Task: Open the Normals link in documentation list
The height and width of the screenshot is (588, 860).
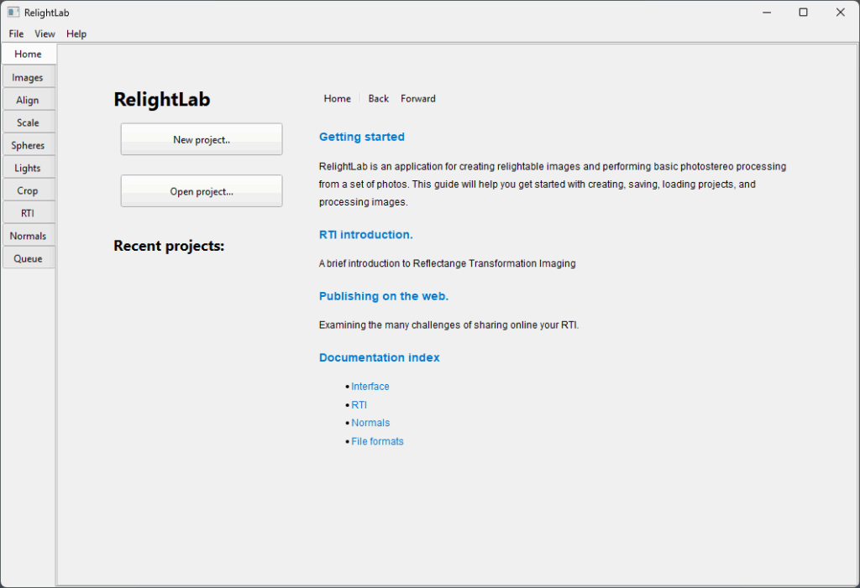Action: click(370, 423)
